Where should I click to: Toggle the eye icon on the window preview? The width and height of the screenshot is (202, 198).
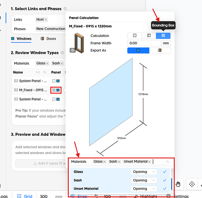[x=72, y=50]
